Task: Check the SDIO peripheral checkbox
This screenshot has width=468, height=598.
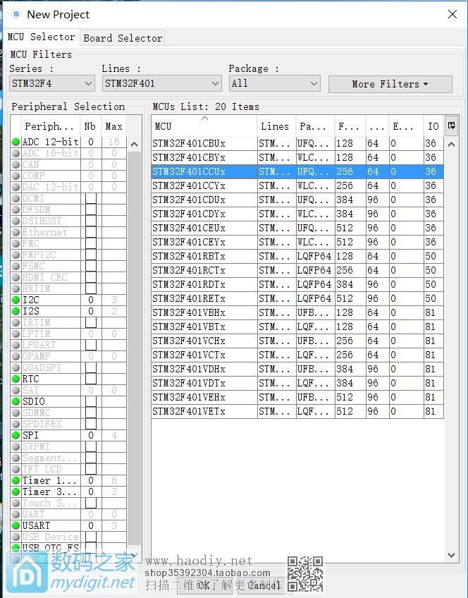Action: [x=91, y=401]
